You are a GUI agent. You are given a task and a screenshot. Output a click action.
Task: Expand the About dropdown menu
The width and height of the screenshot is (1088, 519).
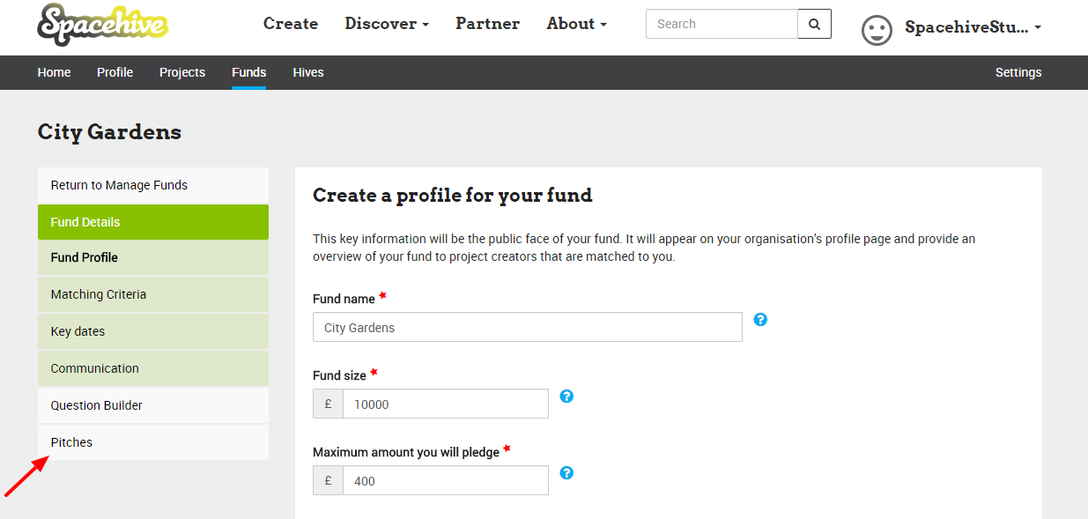click(577, 24)
